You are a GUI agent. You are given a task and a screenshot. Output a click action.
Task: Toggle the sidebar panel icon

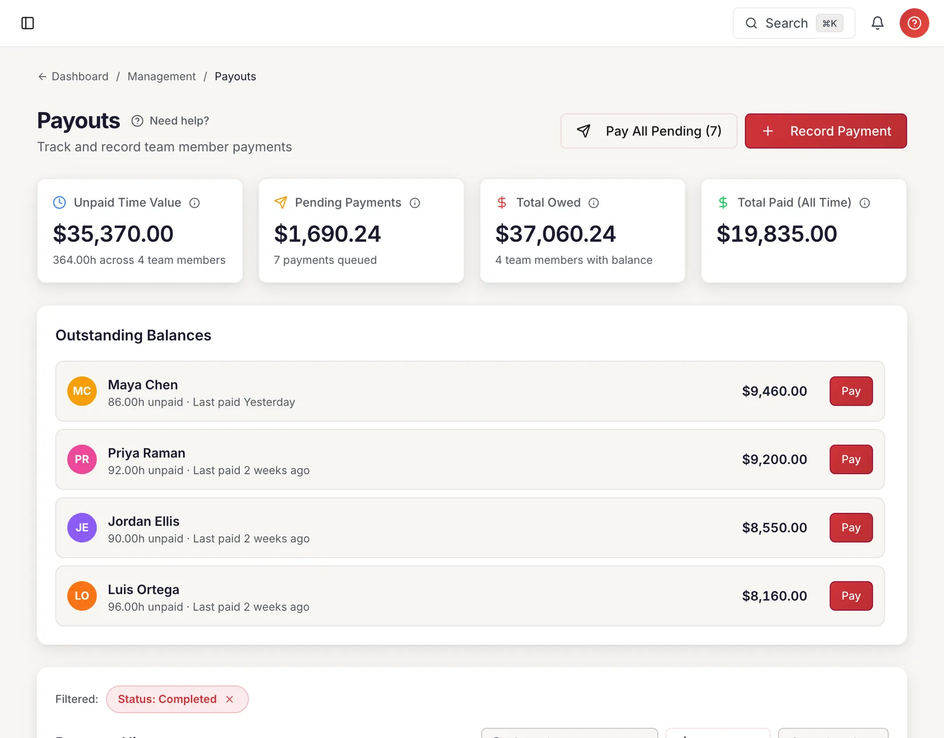(x=28, y=23)
